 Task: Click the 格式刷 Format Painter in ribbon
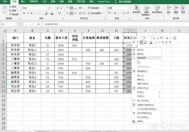click(x=14, y=14)
